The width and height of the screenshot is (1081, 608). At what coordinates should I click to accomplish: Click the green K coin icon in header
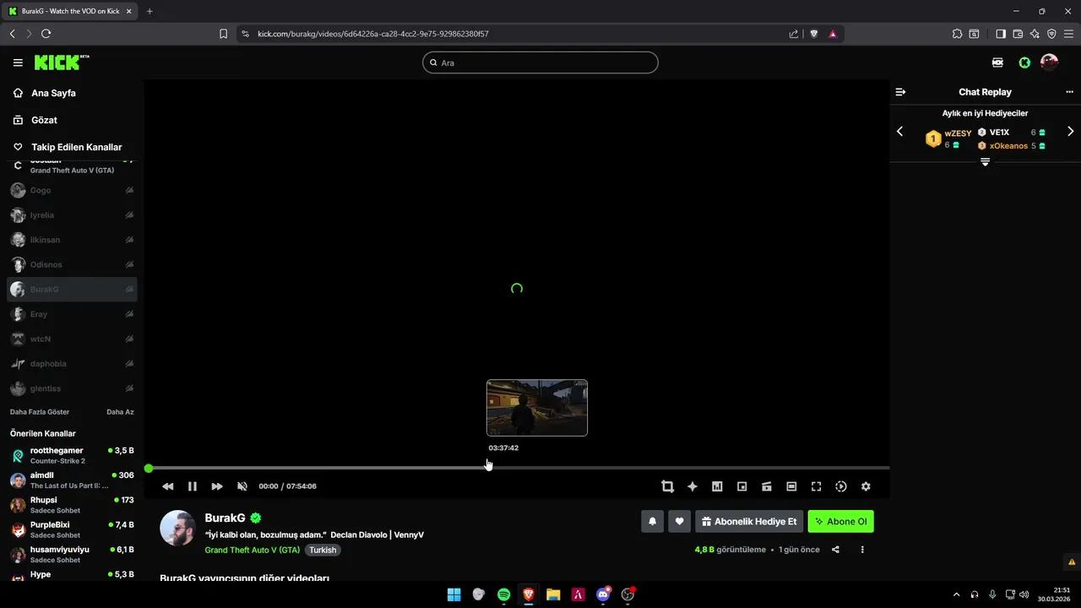pos(1024,62)
